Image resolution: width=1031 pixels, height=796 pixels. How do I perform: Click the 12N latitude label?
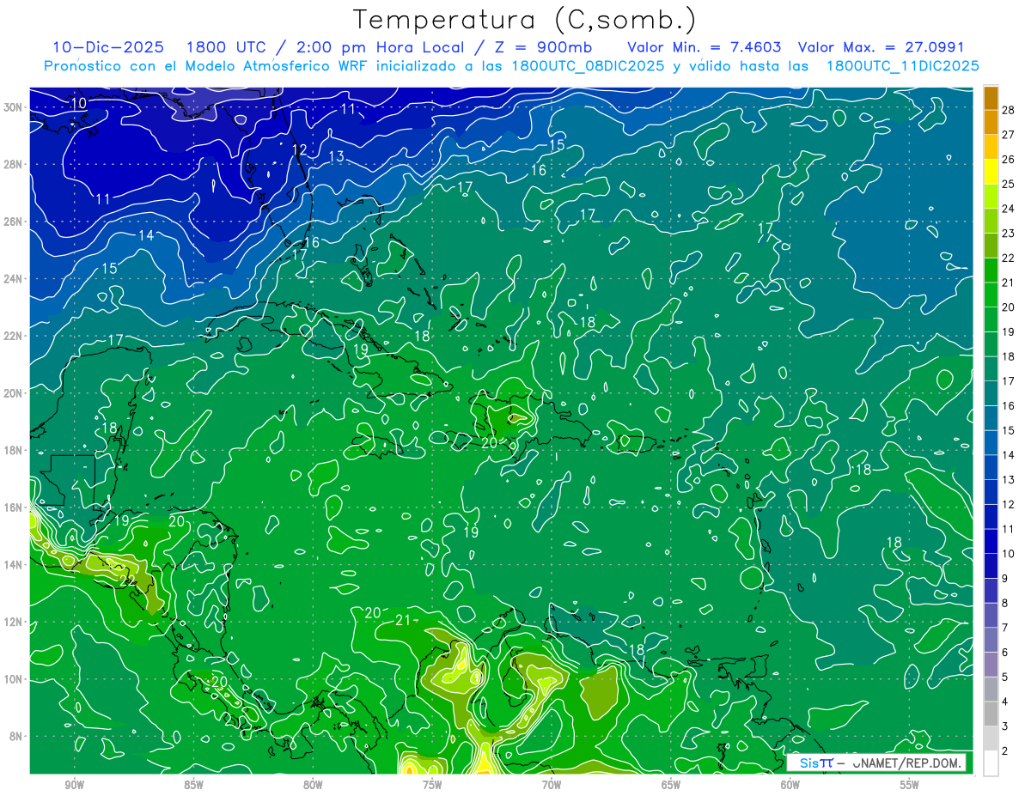pyautogui.click(x=15, y=622)
